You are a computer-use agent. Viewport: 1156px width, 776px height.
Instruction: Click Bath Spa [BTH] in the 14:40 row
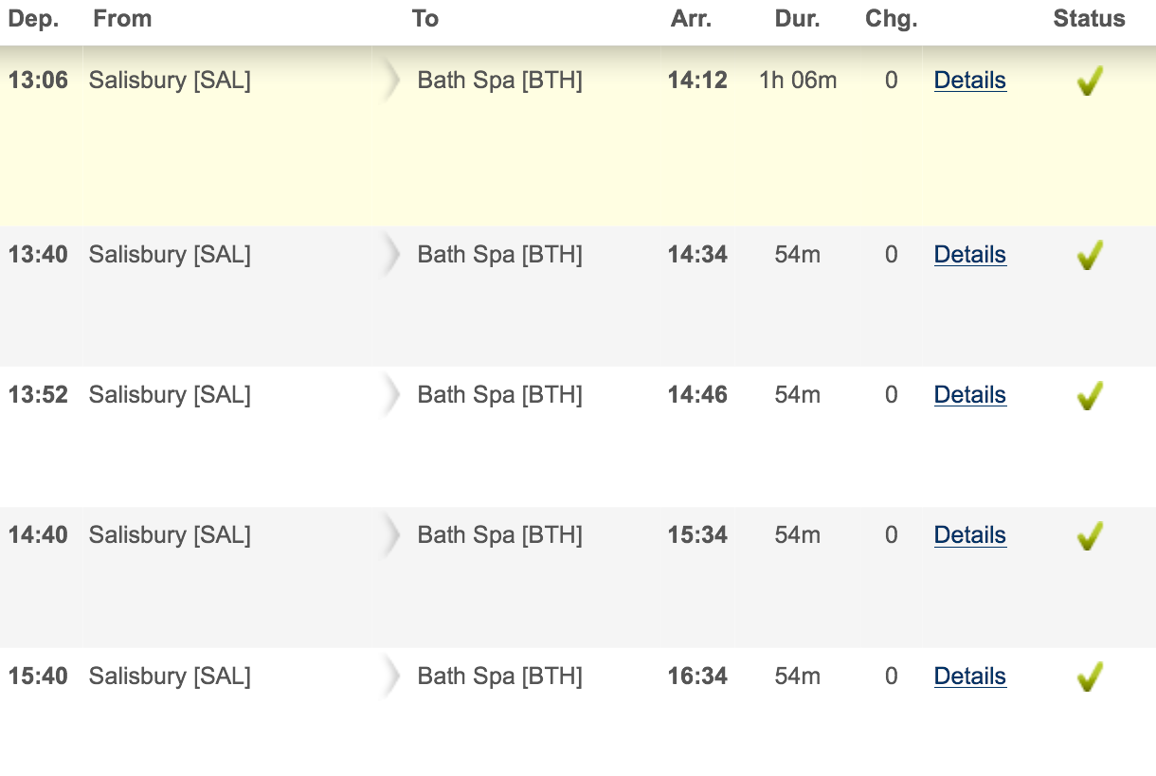tap(499, 535)
